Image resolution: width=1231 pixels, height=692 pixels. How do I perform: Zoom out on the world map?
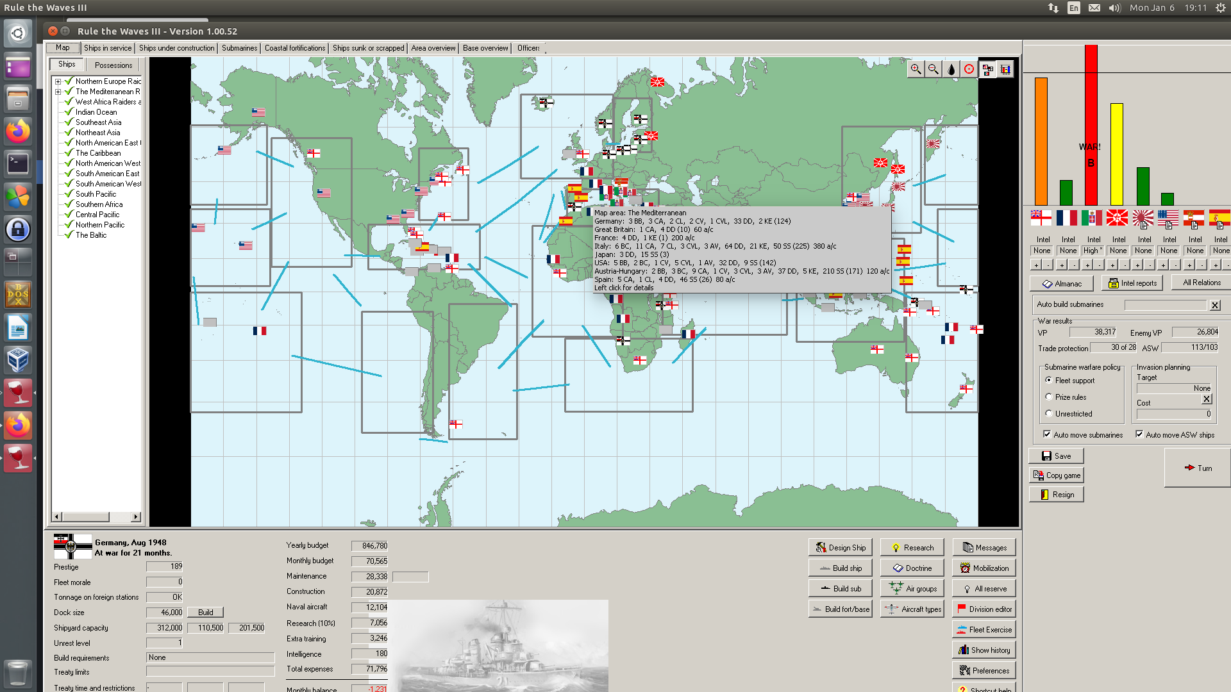pos(934,69)
